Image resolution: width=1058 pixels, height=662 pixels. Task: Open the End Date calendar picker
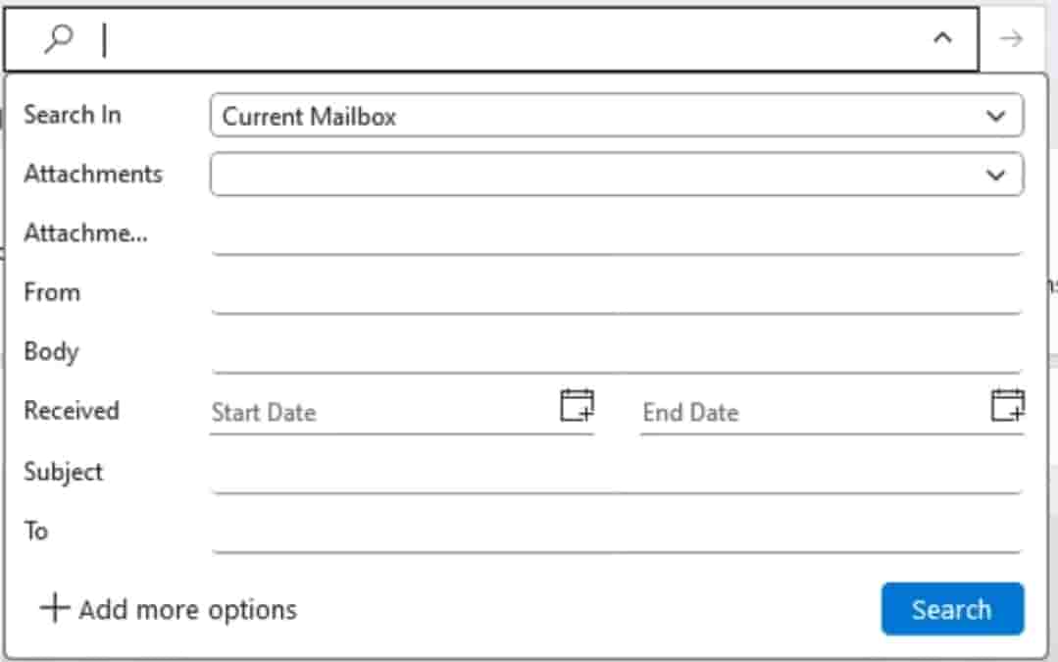coord(1007,404)
